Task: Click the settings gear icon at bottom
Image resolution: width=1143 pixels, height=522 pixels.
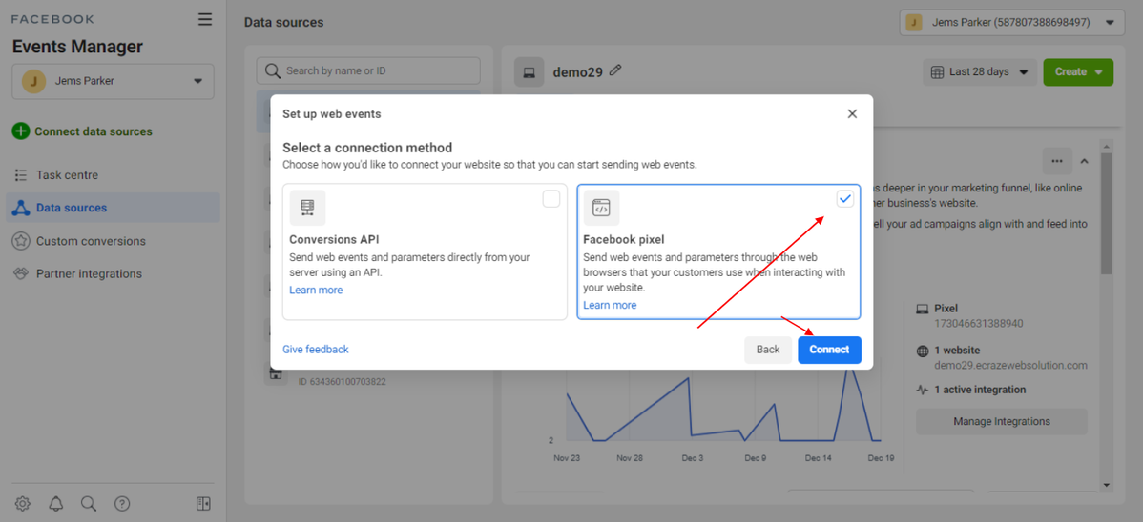Action: pyautogui.click(x=23, y=503)
